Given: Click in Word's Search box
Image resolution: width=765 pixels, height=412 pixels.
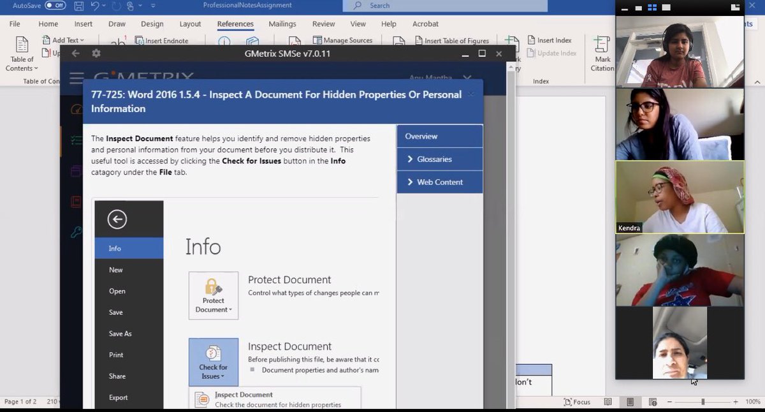Looking at the screenshot, I should point(445,6).
